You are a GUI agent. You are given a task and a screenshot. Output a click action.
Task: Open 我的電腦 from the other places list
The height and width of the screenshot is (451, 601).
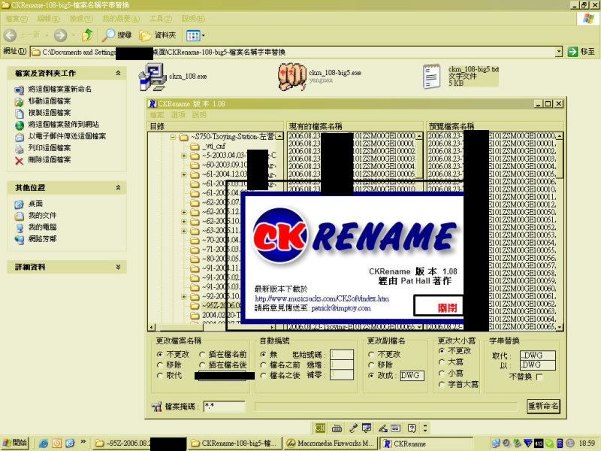click(x=42, y=227)
